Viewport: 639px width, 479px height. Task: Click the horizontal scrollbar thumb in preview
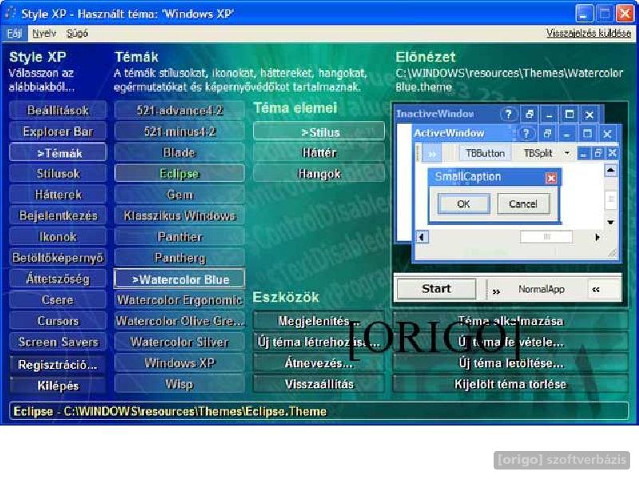(x=546, y=236)
